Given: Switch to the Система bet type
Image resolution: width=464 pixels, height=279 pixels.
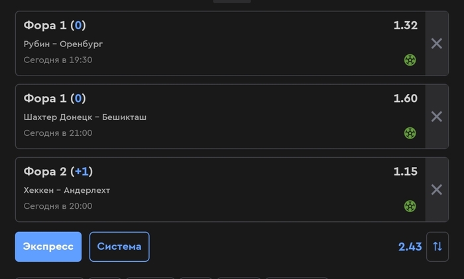Looking at the screenshot, I should pyautogui.click(x=119, y=247).
